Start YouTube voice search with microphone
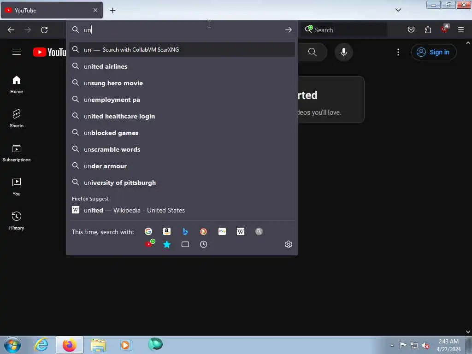This screenshot has height=354, width=472. click(x=343, y=52)
